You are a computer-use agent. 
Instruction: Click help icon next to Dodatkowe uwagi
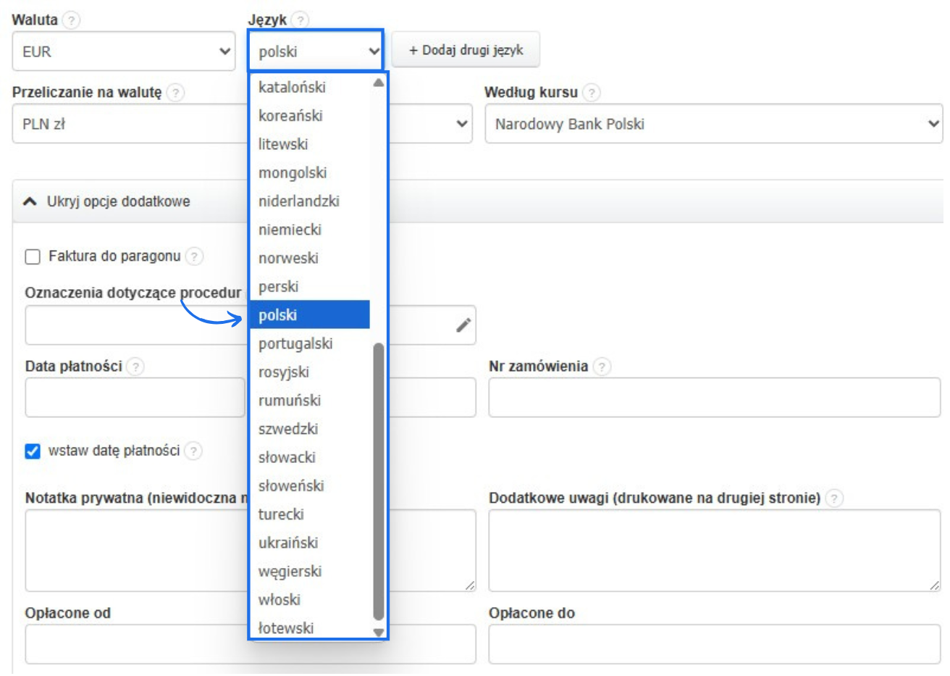coord(834,498)
